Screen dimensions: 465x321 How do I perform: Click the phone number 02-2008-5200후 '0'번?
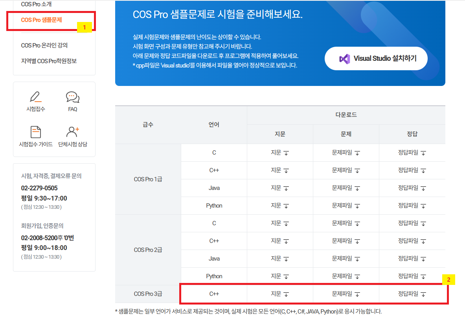pyautogui.click(x=48, y=238)
